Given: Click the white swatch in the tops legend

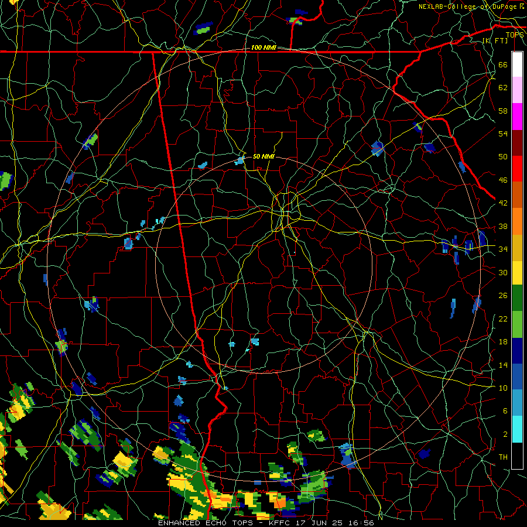Looking at the screenshot, I should coord(517,64).
